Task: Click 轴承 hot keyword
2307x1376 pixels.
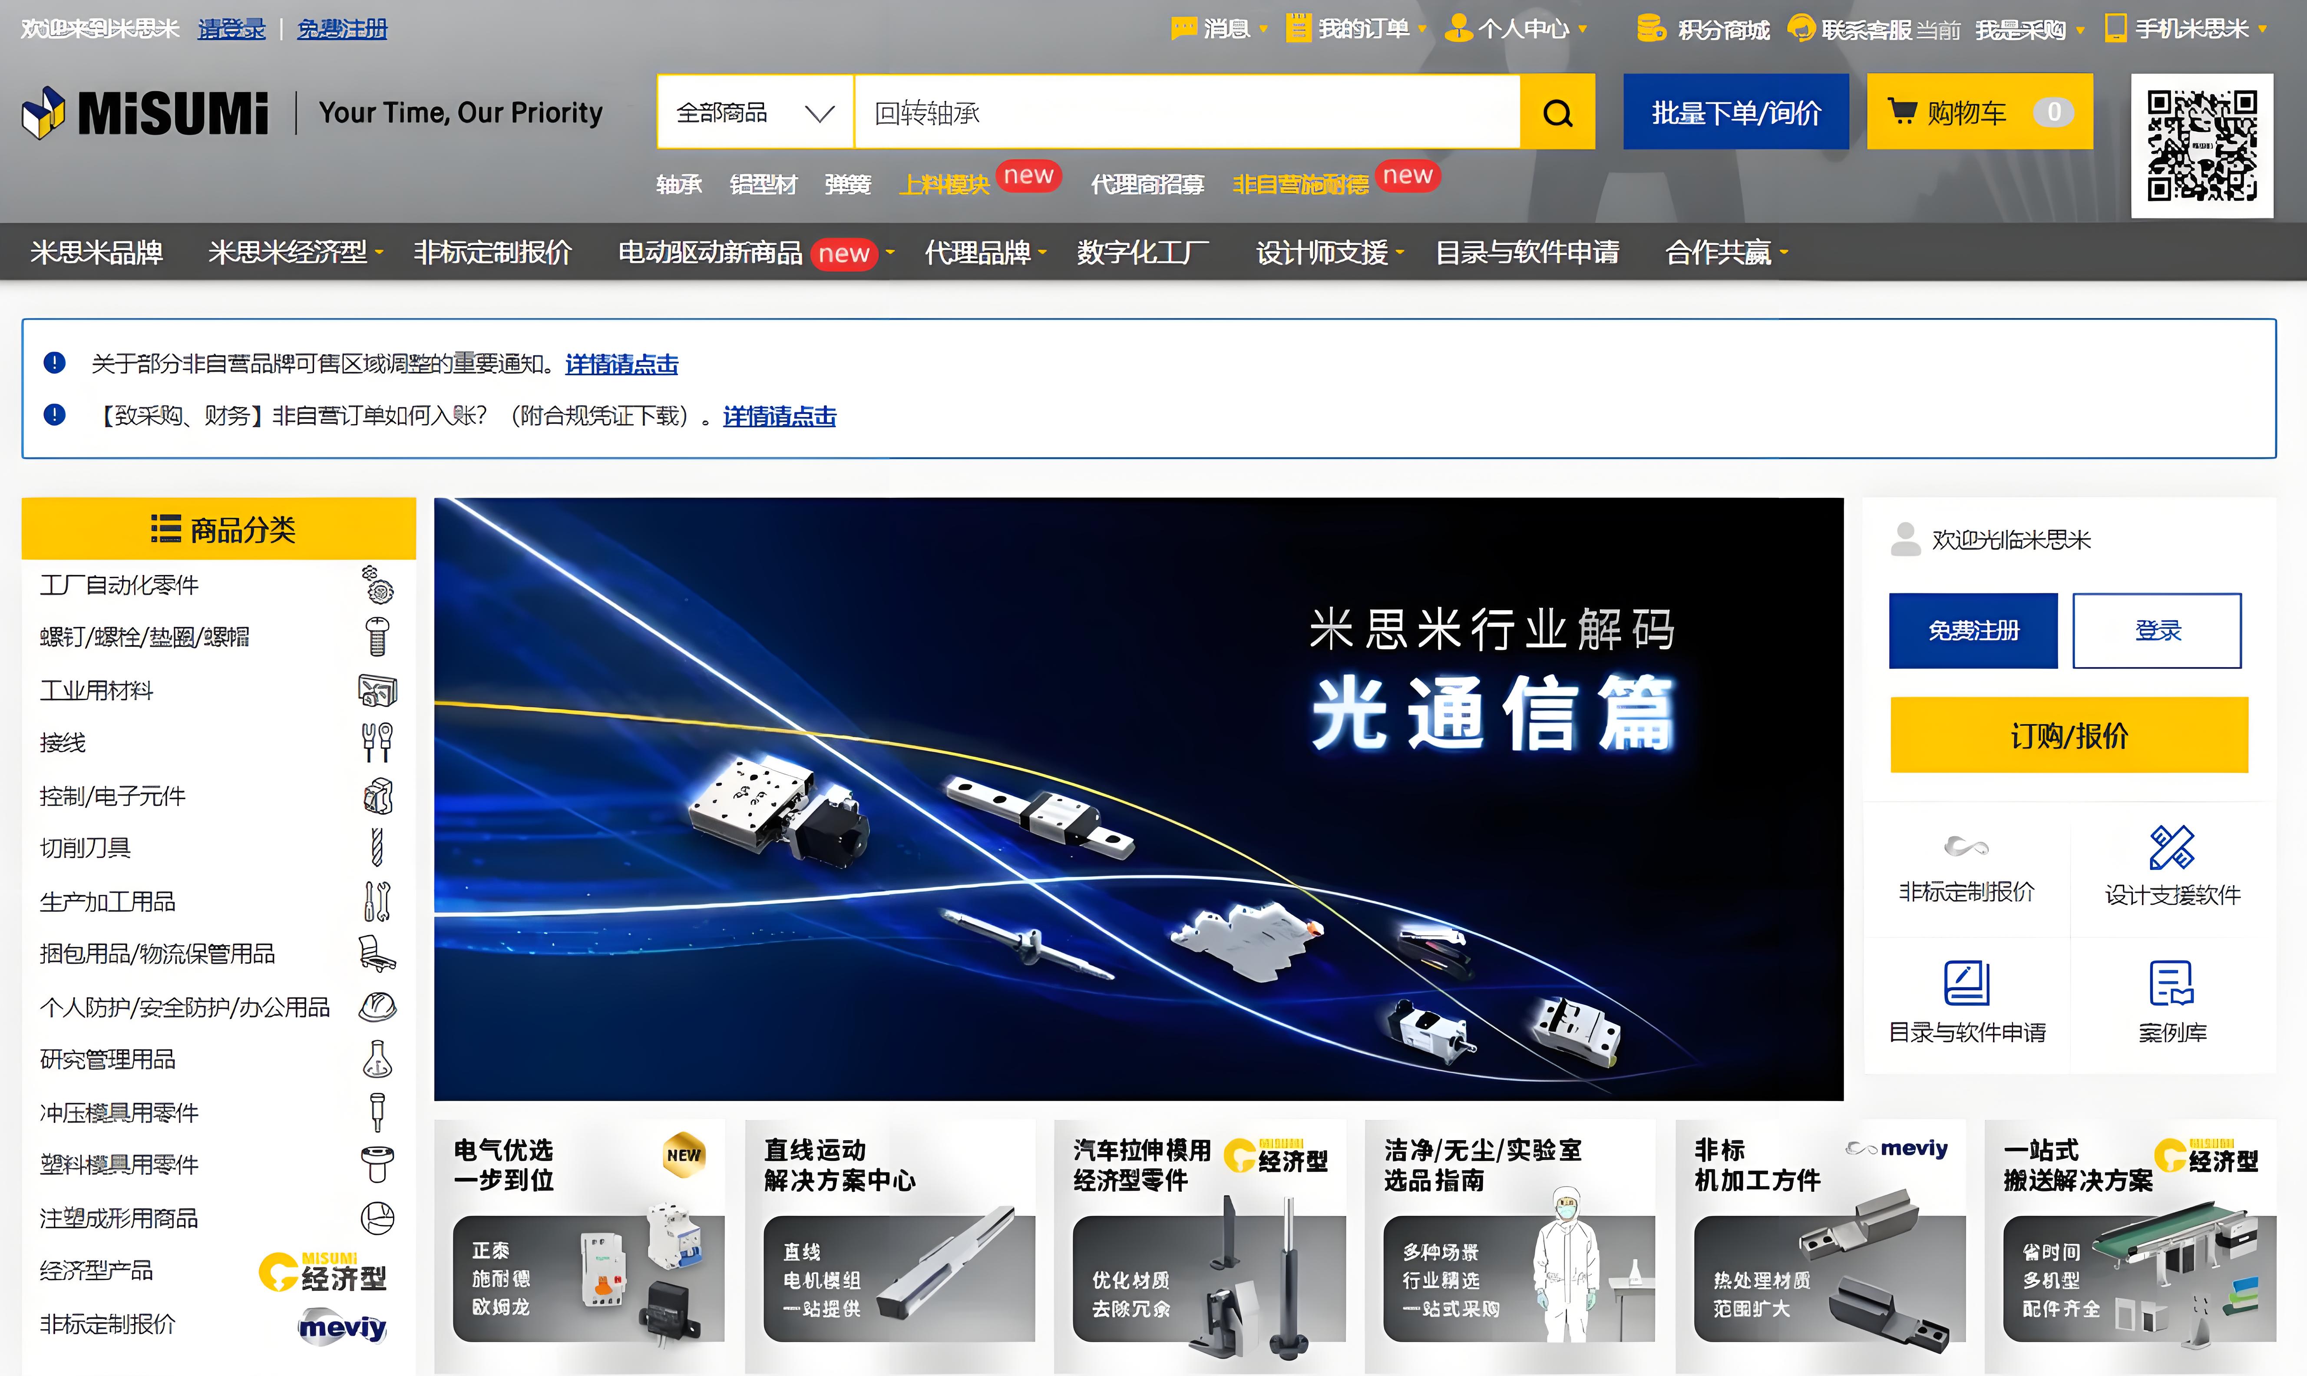Action: point(678,185)
